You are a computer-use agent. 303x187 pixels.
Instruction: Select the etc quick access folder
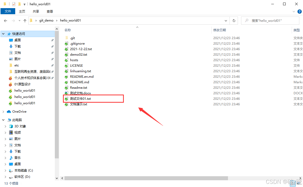pos(17,65)
